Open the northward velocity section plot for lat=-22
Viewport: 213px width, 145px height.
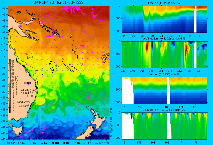[x=164, y=126]
